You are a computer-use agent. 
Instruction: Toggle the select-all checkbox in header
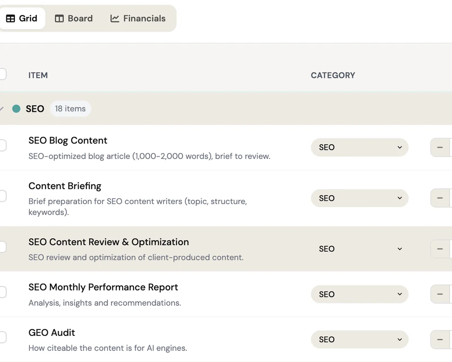[2, 74]
